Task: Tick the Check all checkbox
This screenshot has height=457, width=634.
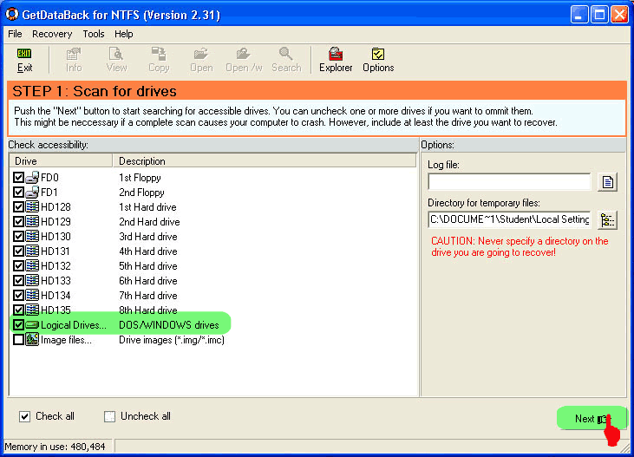Action: tap(24, 416)
